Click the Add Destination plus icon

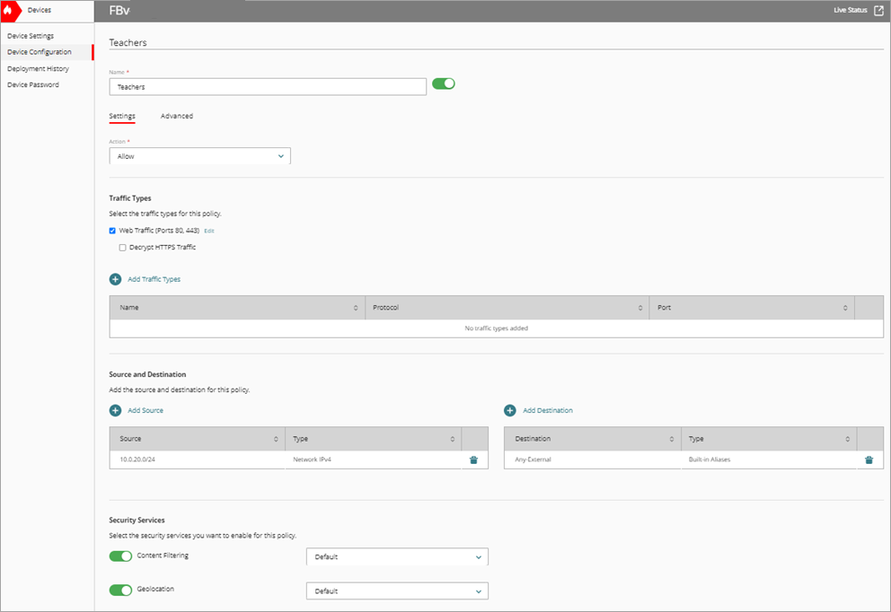pyautogui.click(x=512, y=410)
